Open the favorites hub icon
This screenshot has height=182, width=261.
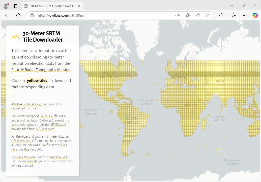tap(233, 15)
